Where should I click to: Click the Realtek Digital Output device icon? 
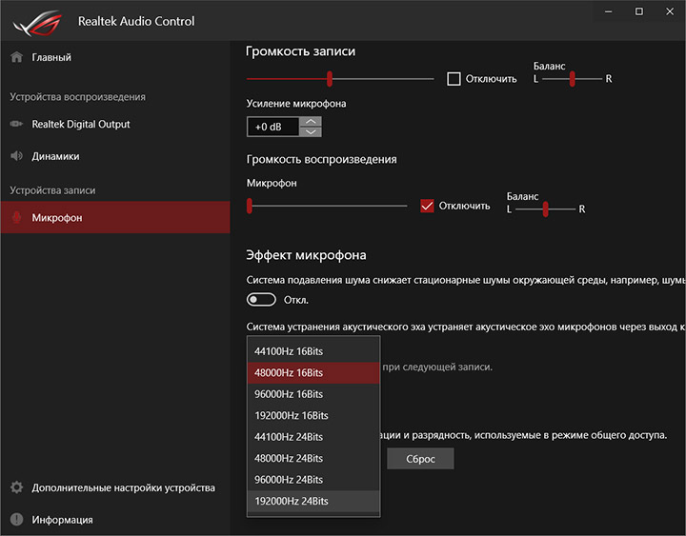[x=16, y=124]
